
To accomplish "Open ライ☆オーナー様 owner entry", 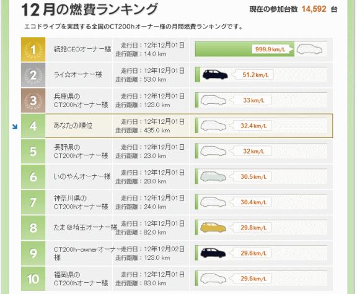I will pyautogui.click(x=77, y=74).
